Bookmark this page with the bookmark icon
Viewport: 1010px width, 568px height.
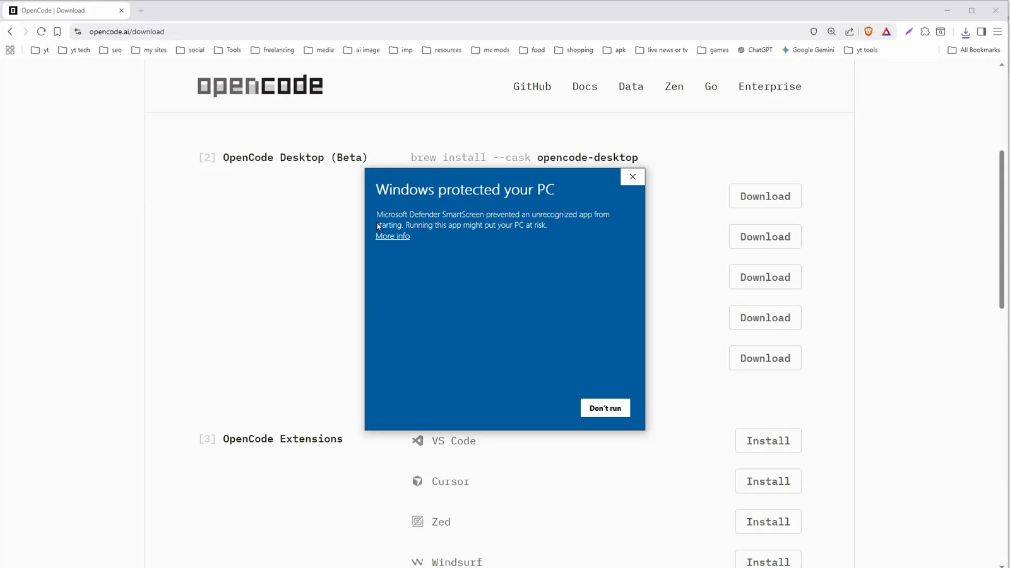click(57, 32)
